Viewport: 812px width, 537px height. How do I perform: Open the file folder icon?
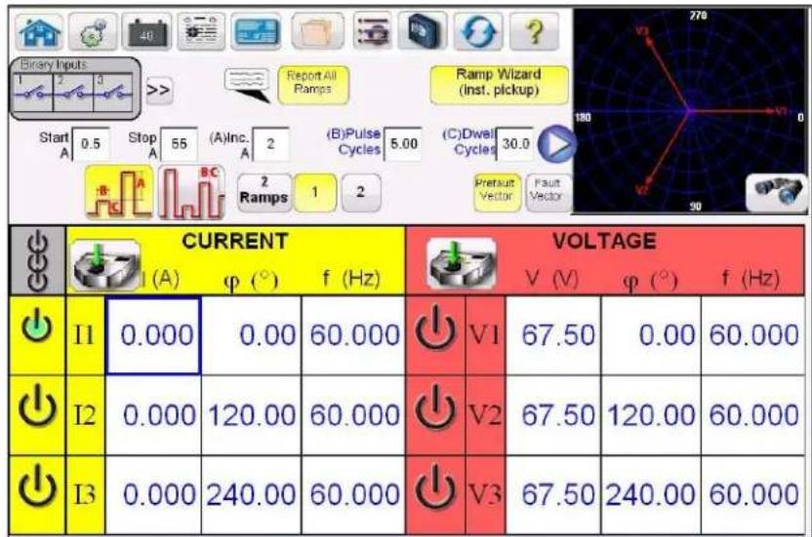click(x=317, y=32)
